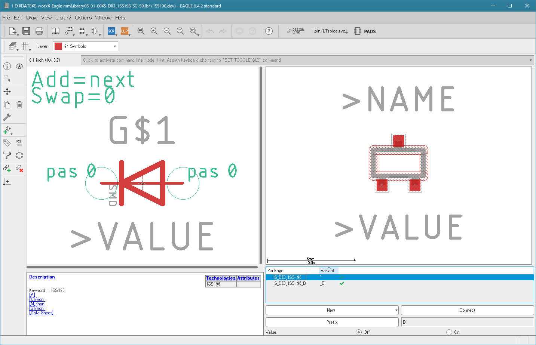
Task: Click the ULP user language program icon
Action: point(125,31)
